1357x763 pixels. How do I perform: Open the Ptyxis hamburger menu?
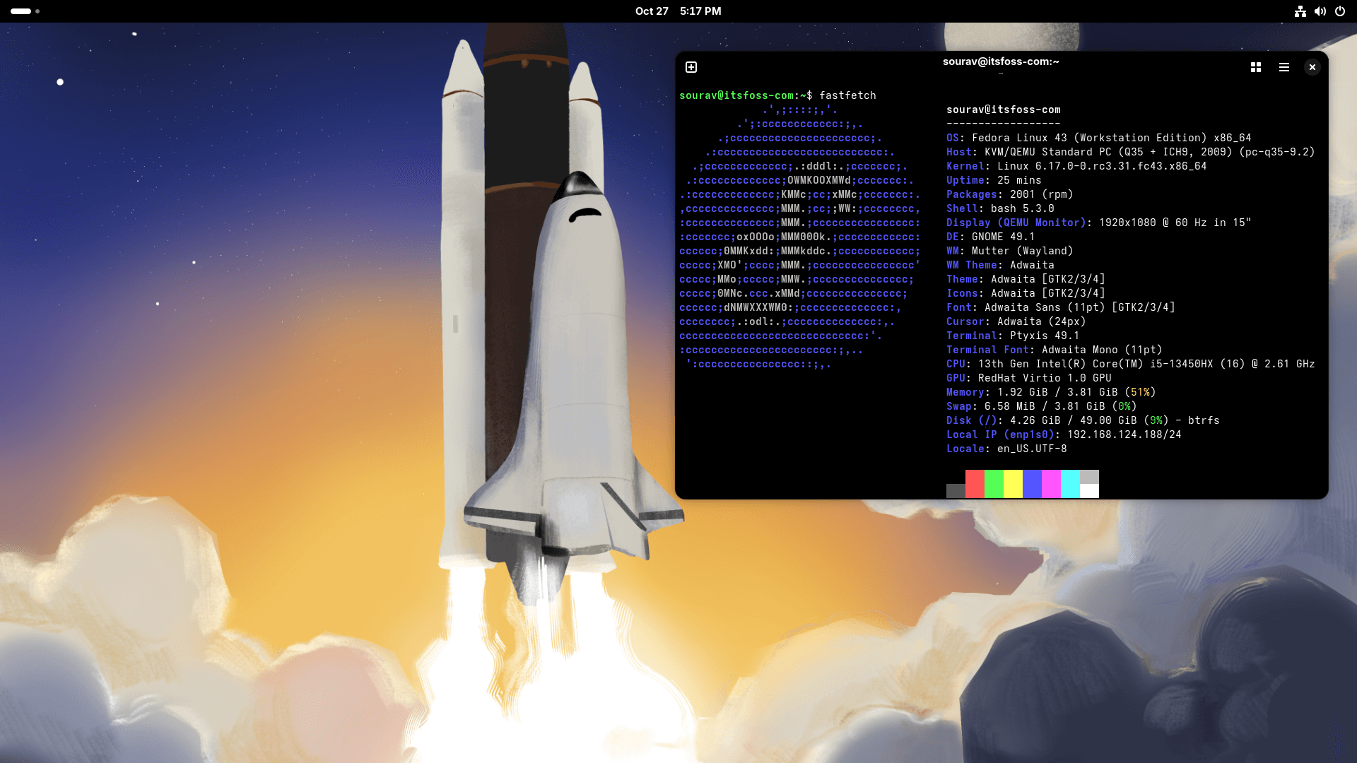pos(1284,67)
